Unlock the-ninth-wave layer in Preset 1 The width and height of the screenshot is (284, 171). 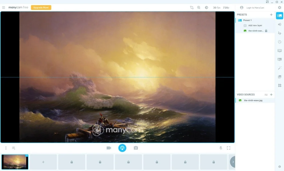pos(266,31)
